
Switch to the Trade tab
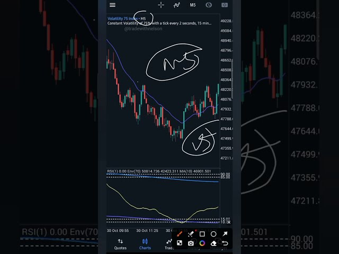click(x=169, y=244)
